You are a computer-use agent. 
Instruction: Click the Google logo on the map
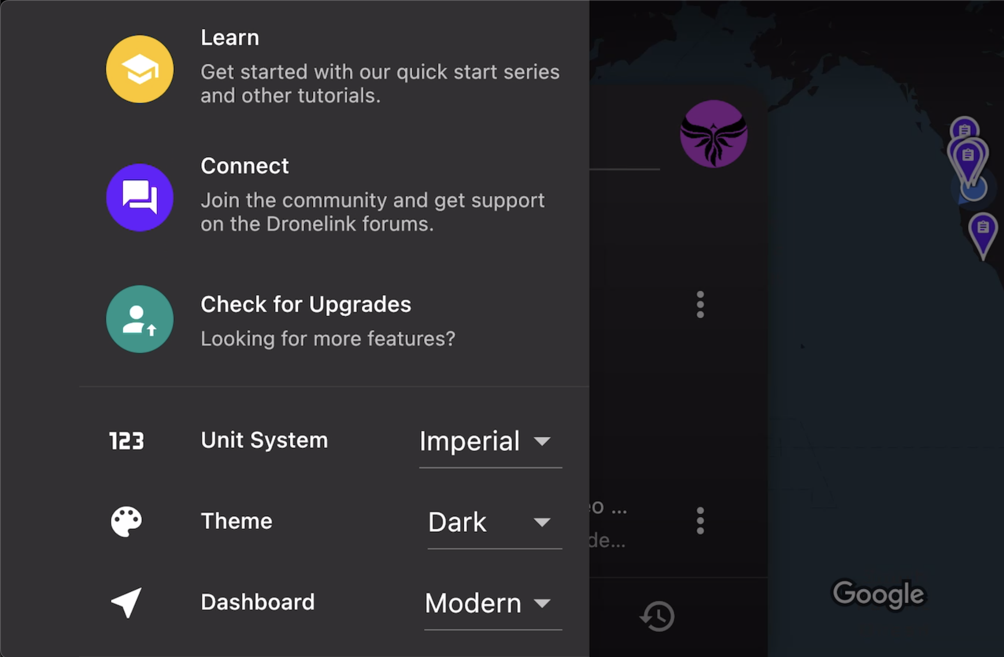click(x=879, y=595)
